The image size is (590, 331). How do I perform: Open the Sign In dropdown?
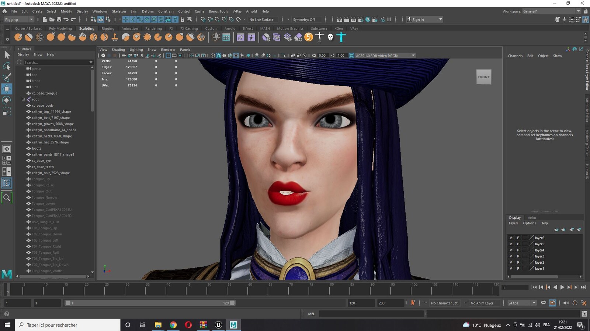click(425, 19)
